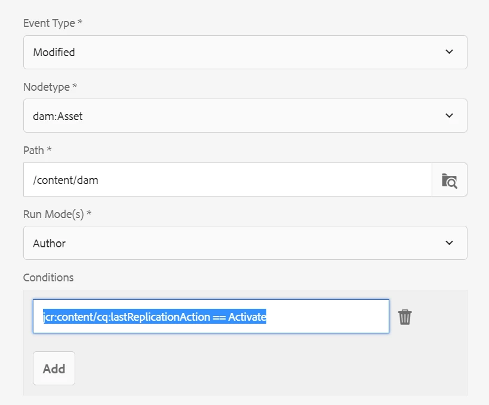
Task: Click the Run Mode(s) field label
Action: coord(57,214)
